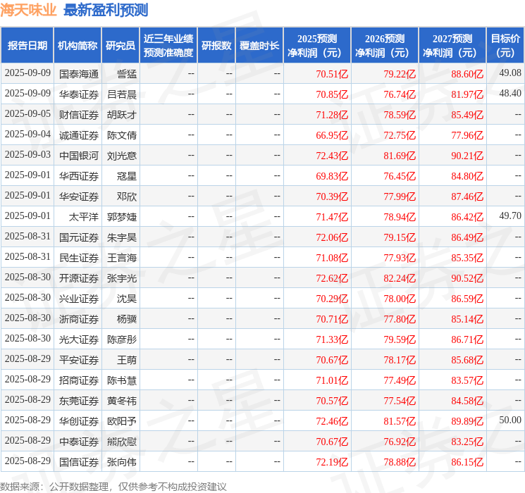Click researcher name 刘光意
525x493 pixels.
122,156
